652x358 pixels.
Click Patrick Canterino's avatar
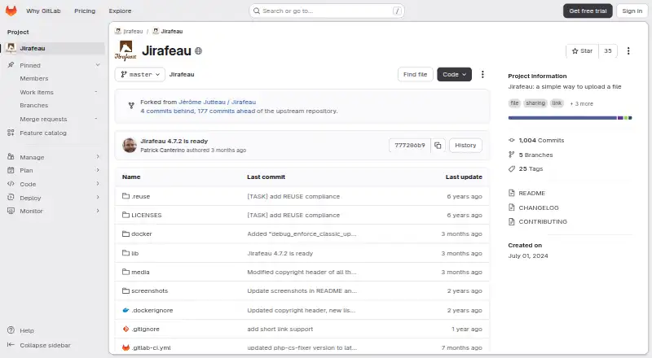[130, 146]
